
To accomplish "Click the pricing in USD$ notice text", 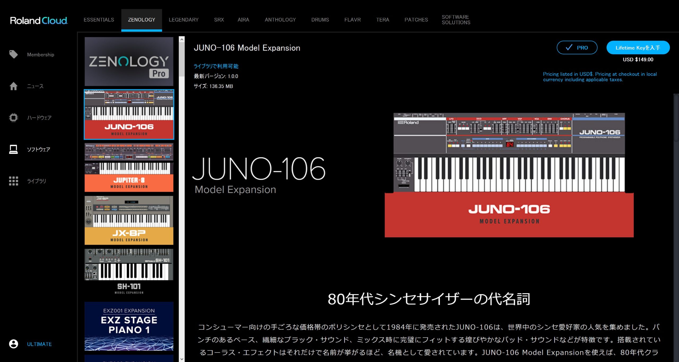I will 600,77.
